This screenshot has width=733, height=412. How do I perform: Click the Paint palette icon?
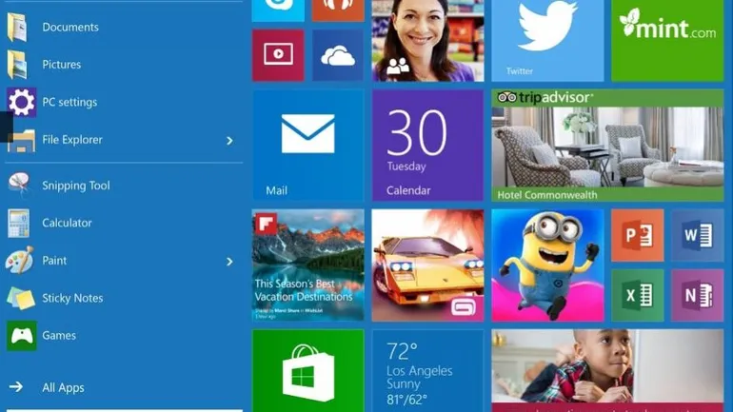coord(20,260)
